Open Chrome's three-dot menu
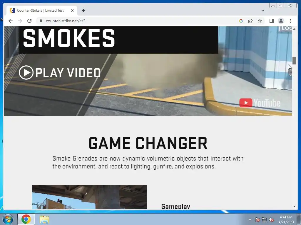Screen dimensions: 301x225 click(x=290, y=21)
